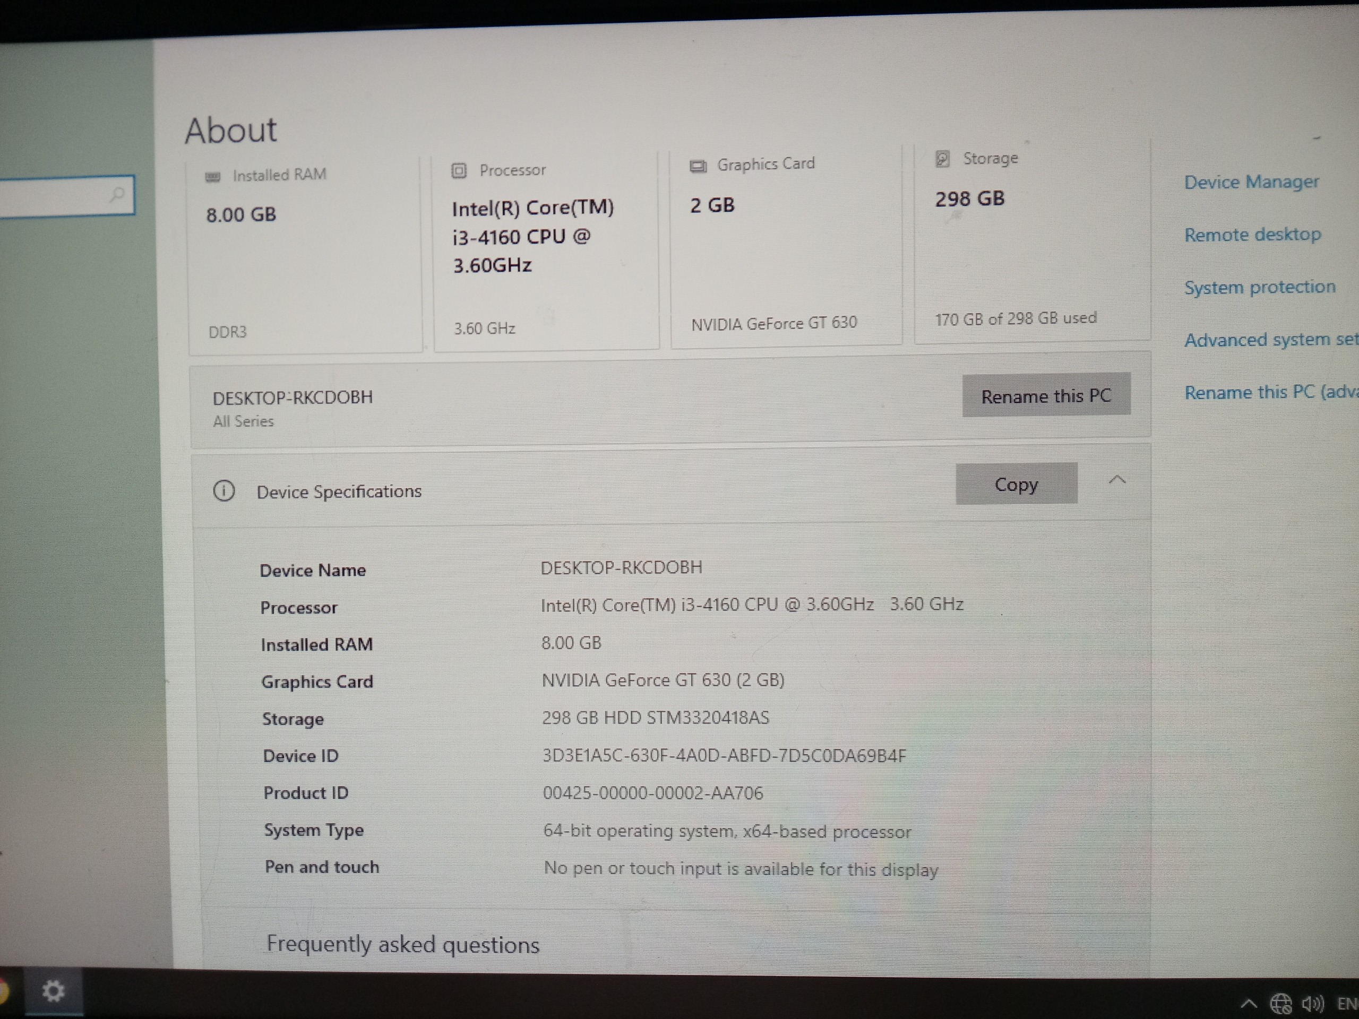1359x1019 pixels.
Task: Click the Device Specifications info icon
Action: click(223, 491)
